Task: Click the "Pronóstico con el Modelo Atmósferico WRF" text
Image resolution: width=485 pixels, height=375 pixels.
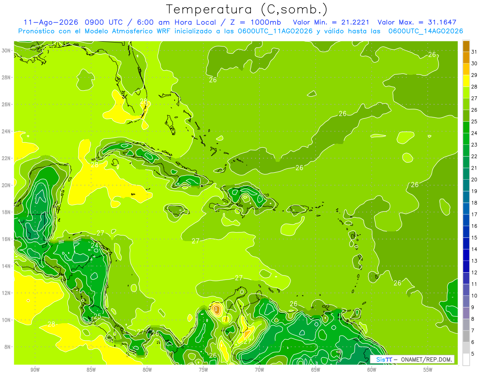Action: click(x=94, y=31)
